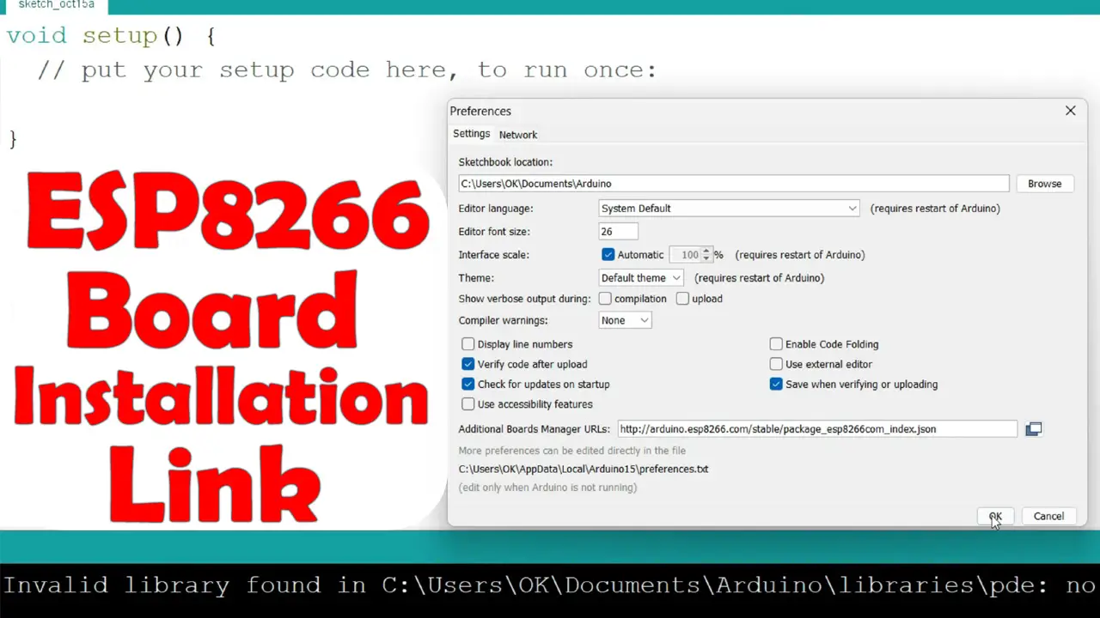Enable Use external editor
1100x618 pixels.
pyautogui.click(x=776, y=364)
